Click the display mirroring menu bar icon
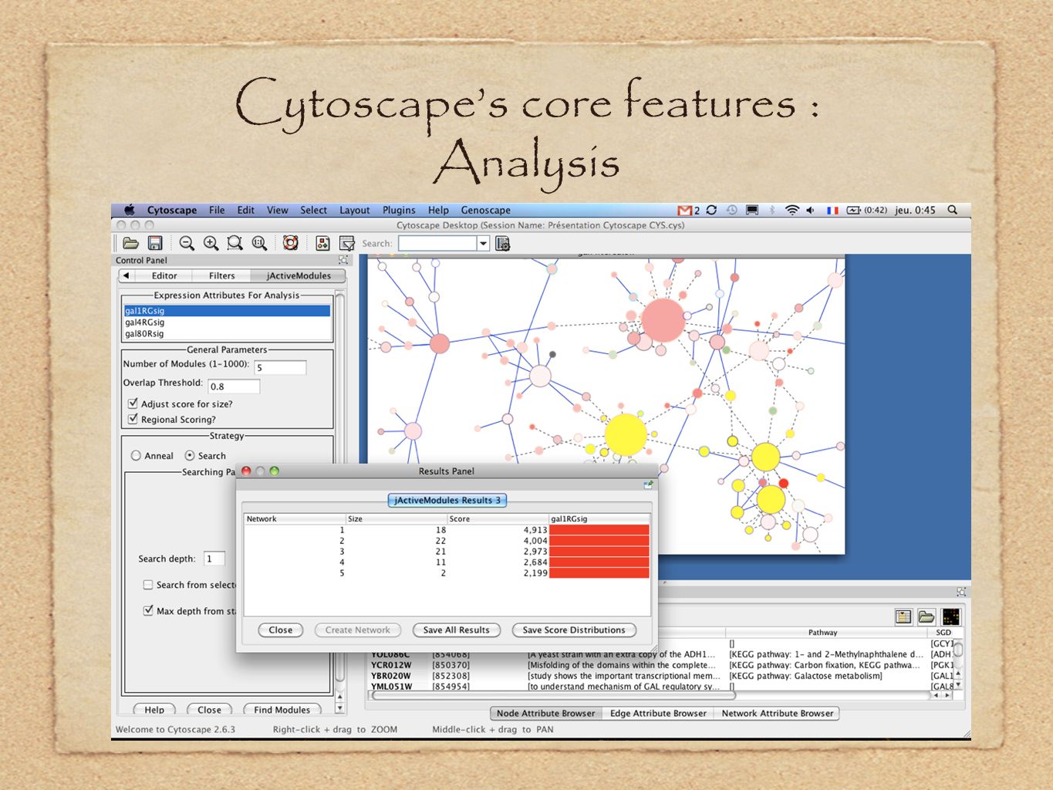1053x790 pixels. (x=752, y=210)
